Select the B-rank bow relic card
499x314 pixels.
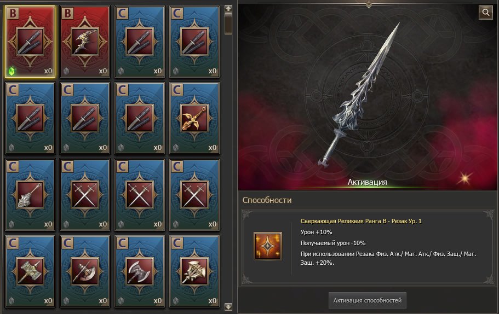tap(85, 42)
